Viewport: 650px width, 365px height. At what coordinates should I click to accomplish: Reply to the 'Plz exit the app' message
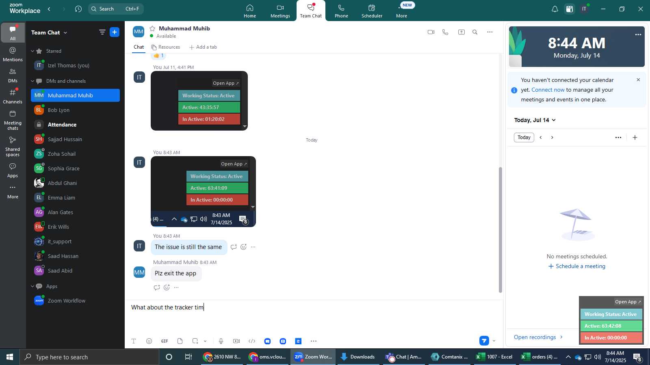(x=157, y=288)
